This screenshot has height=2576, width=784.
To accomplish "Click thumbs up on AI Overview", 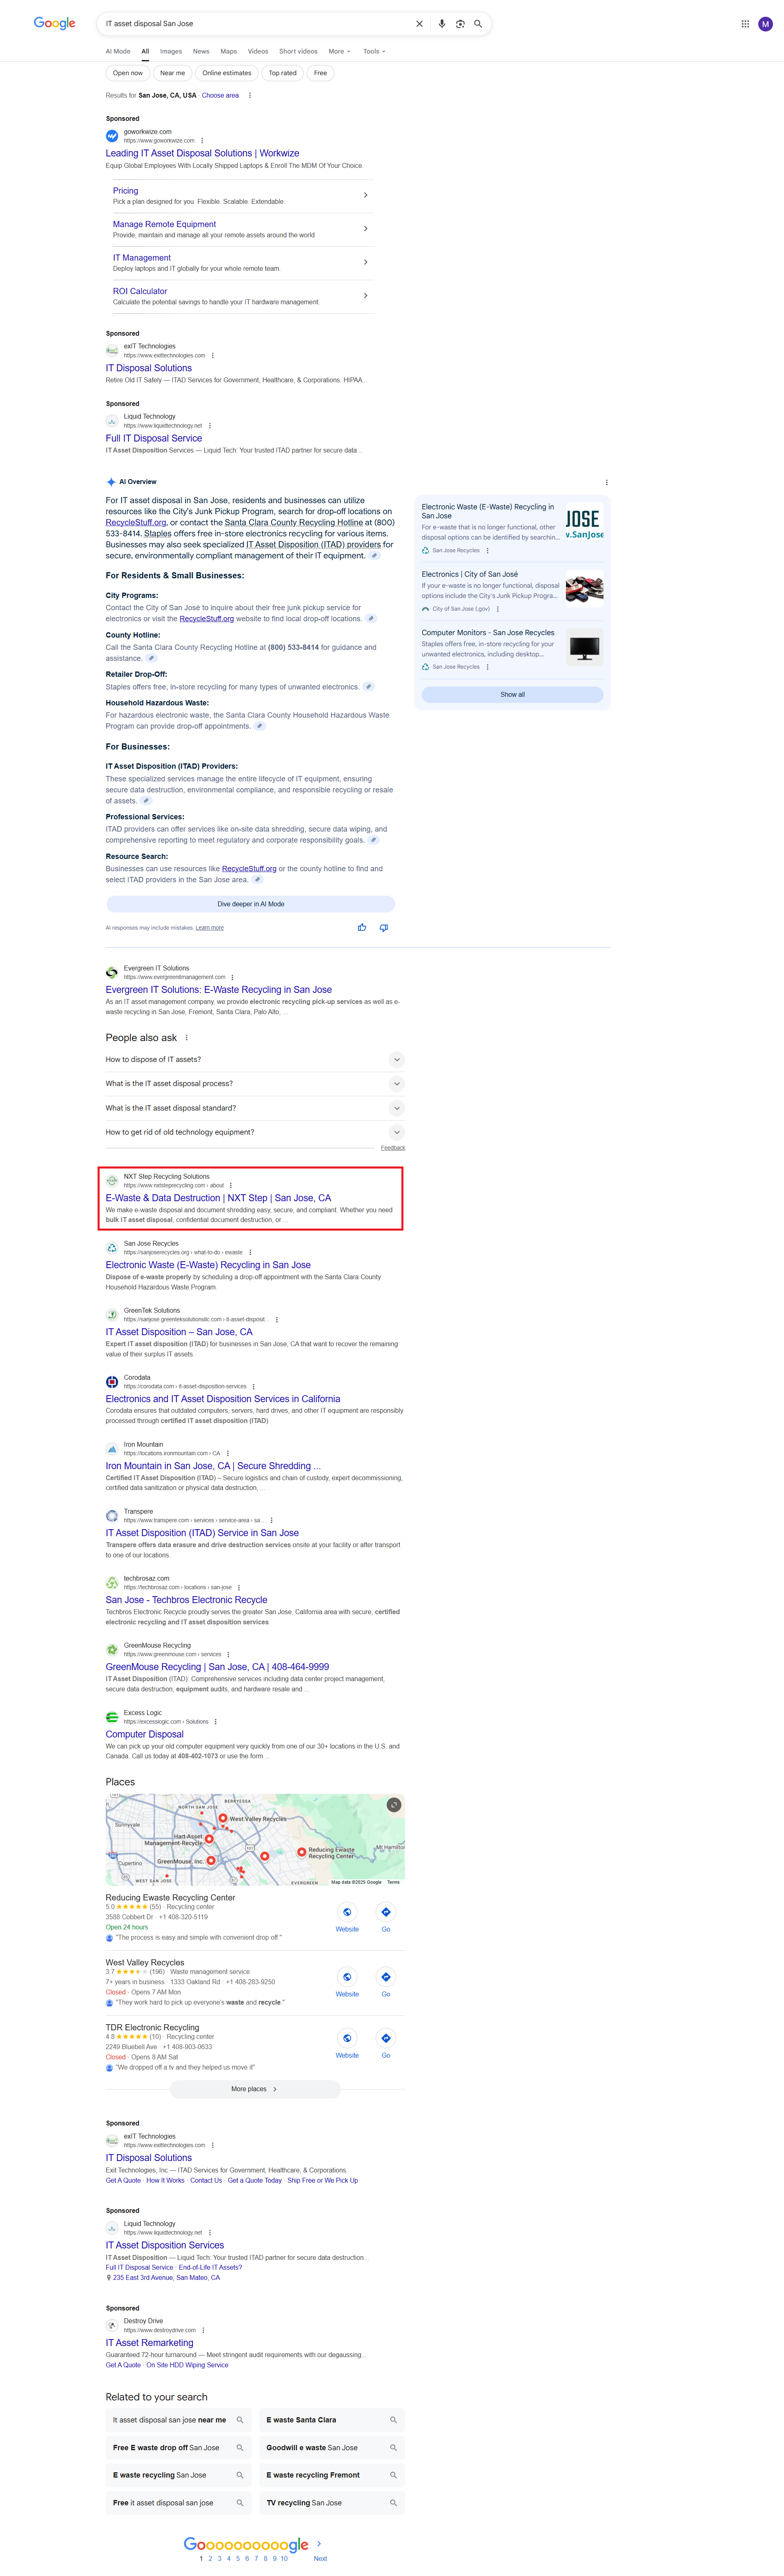I will (x=362, y=927).
